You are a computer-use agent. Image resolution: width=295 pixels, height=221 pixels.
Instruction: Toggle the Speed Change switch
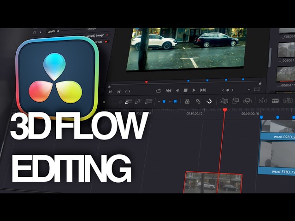[107, 35]
